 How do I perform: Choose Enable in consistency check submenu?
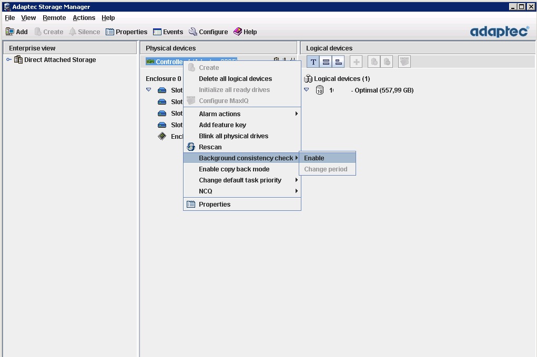point(315,158)
